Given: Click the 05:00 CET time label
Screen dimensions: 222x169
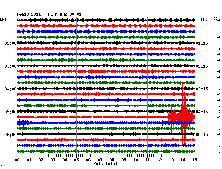Looking at the screenshot, I should click(11, 112).
